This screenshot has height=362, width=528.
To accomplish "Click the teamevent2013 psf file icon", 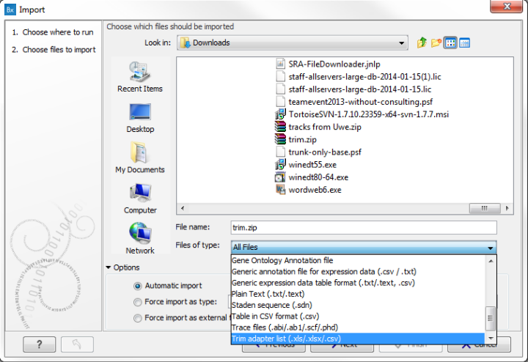I will point(280,102).
